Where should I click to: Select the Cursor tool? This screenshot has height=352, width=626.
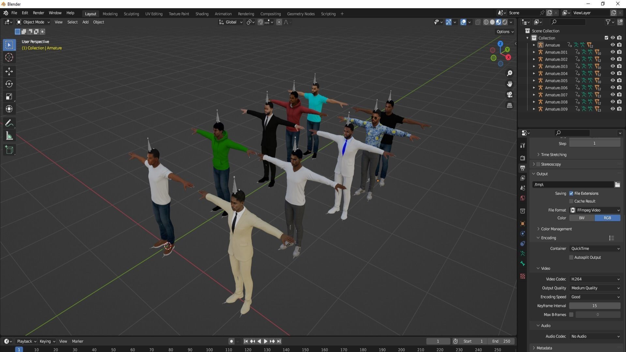tap(9, 57)
